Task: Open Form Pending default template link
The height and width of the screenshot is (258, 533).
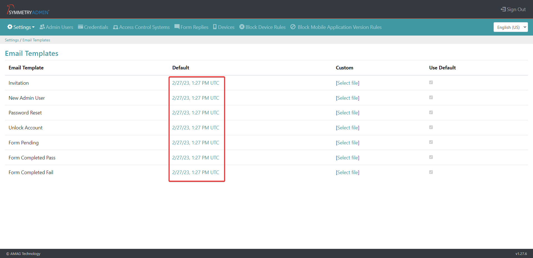Action: point(196,142)
